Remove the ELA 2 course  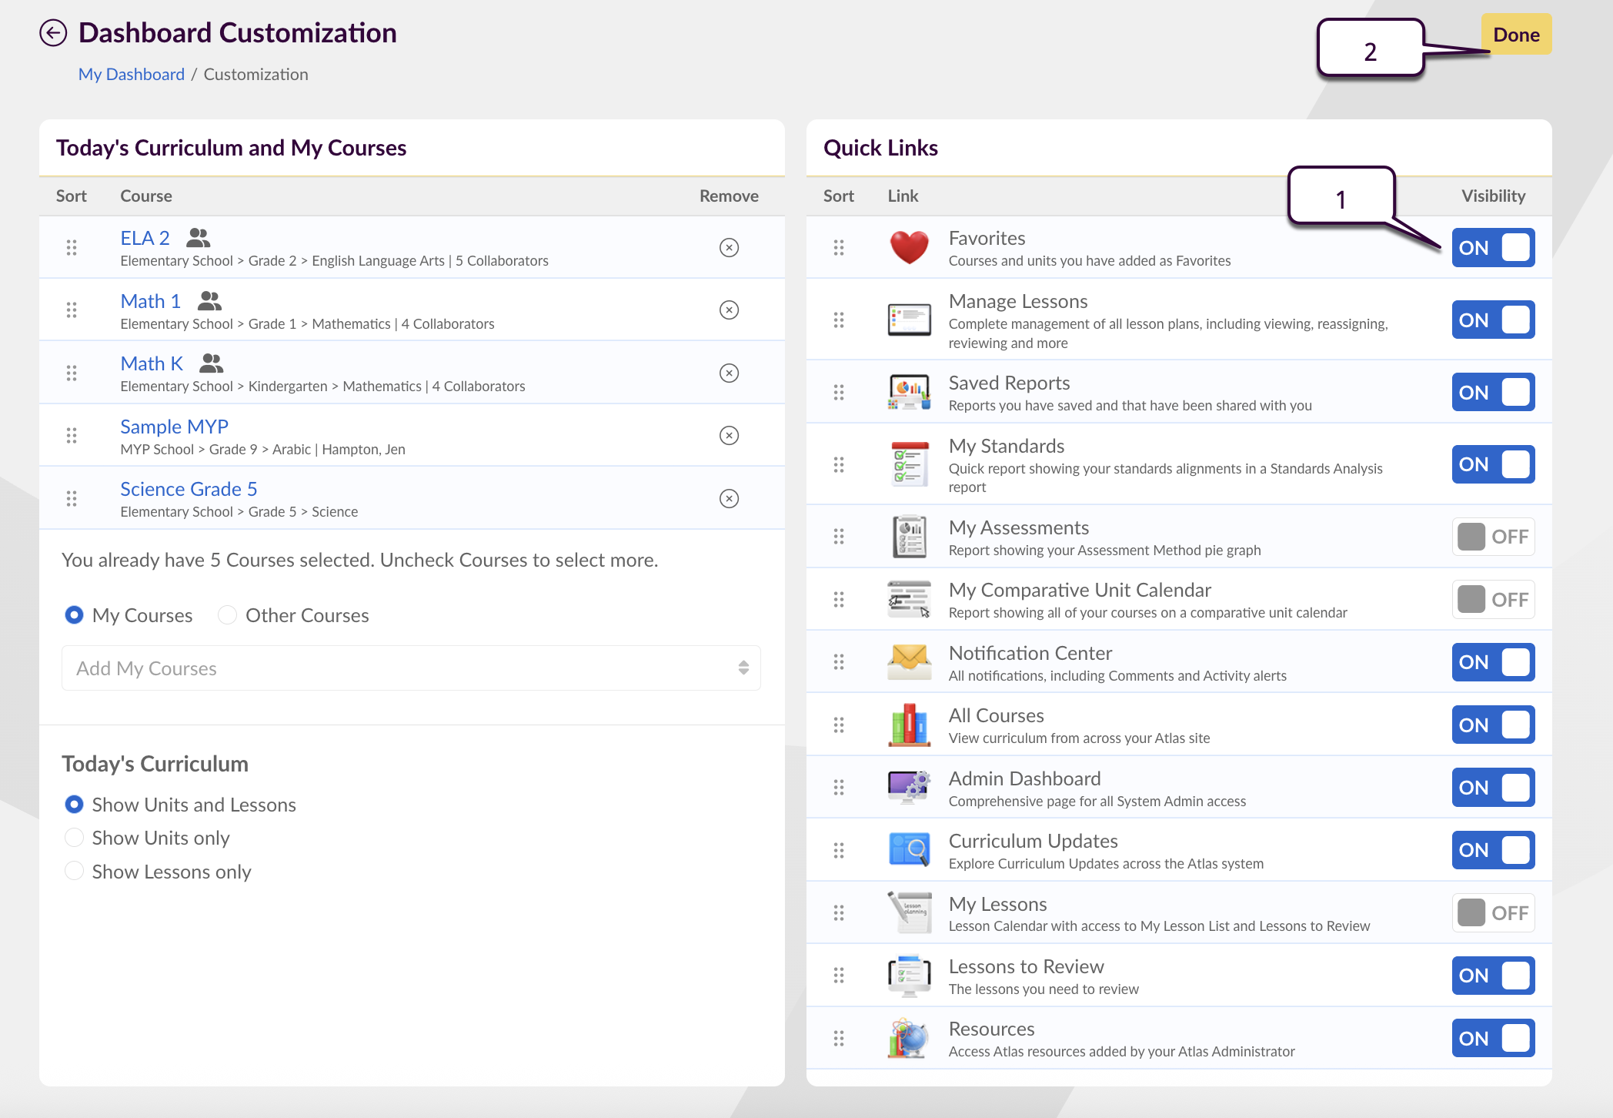729,247
